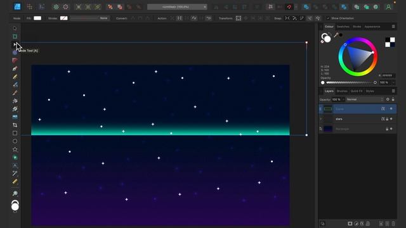
Task: Click the Reverse curves action button
Action: (209, 18)
